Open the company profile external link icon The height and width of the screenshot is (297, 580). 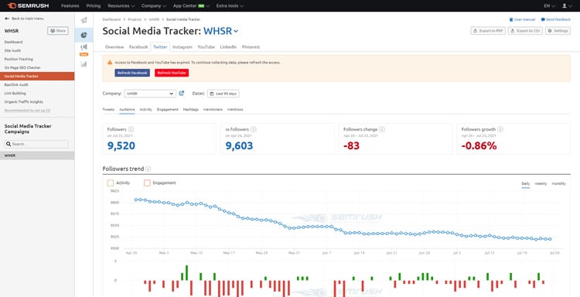point(182,94)
